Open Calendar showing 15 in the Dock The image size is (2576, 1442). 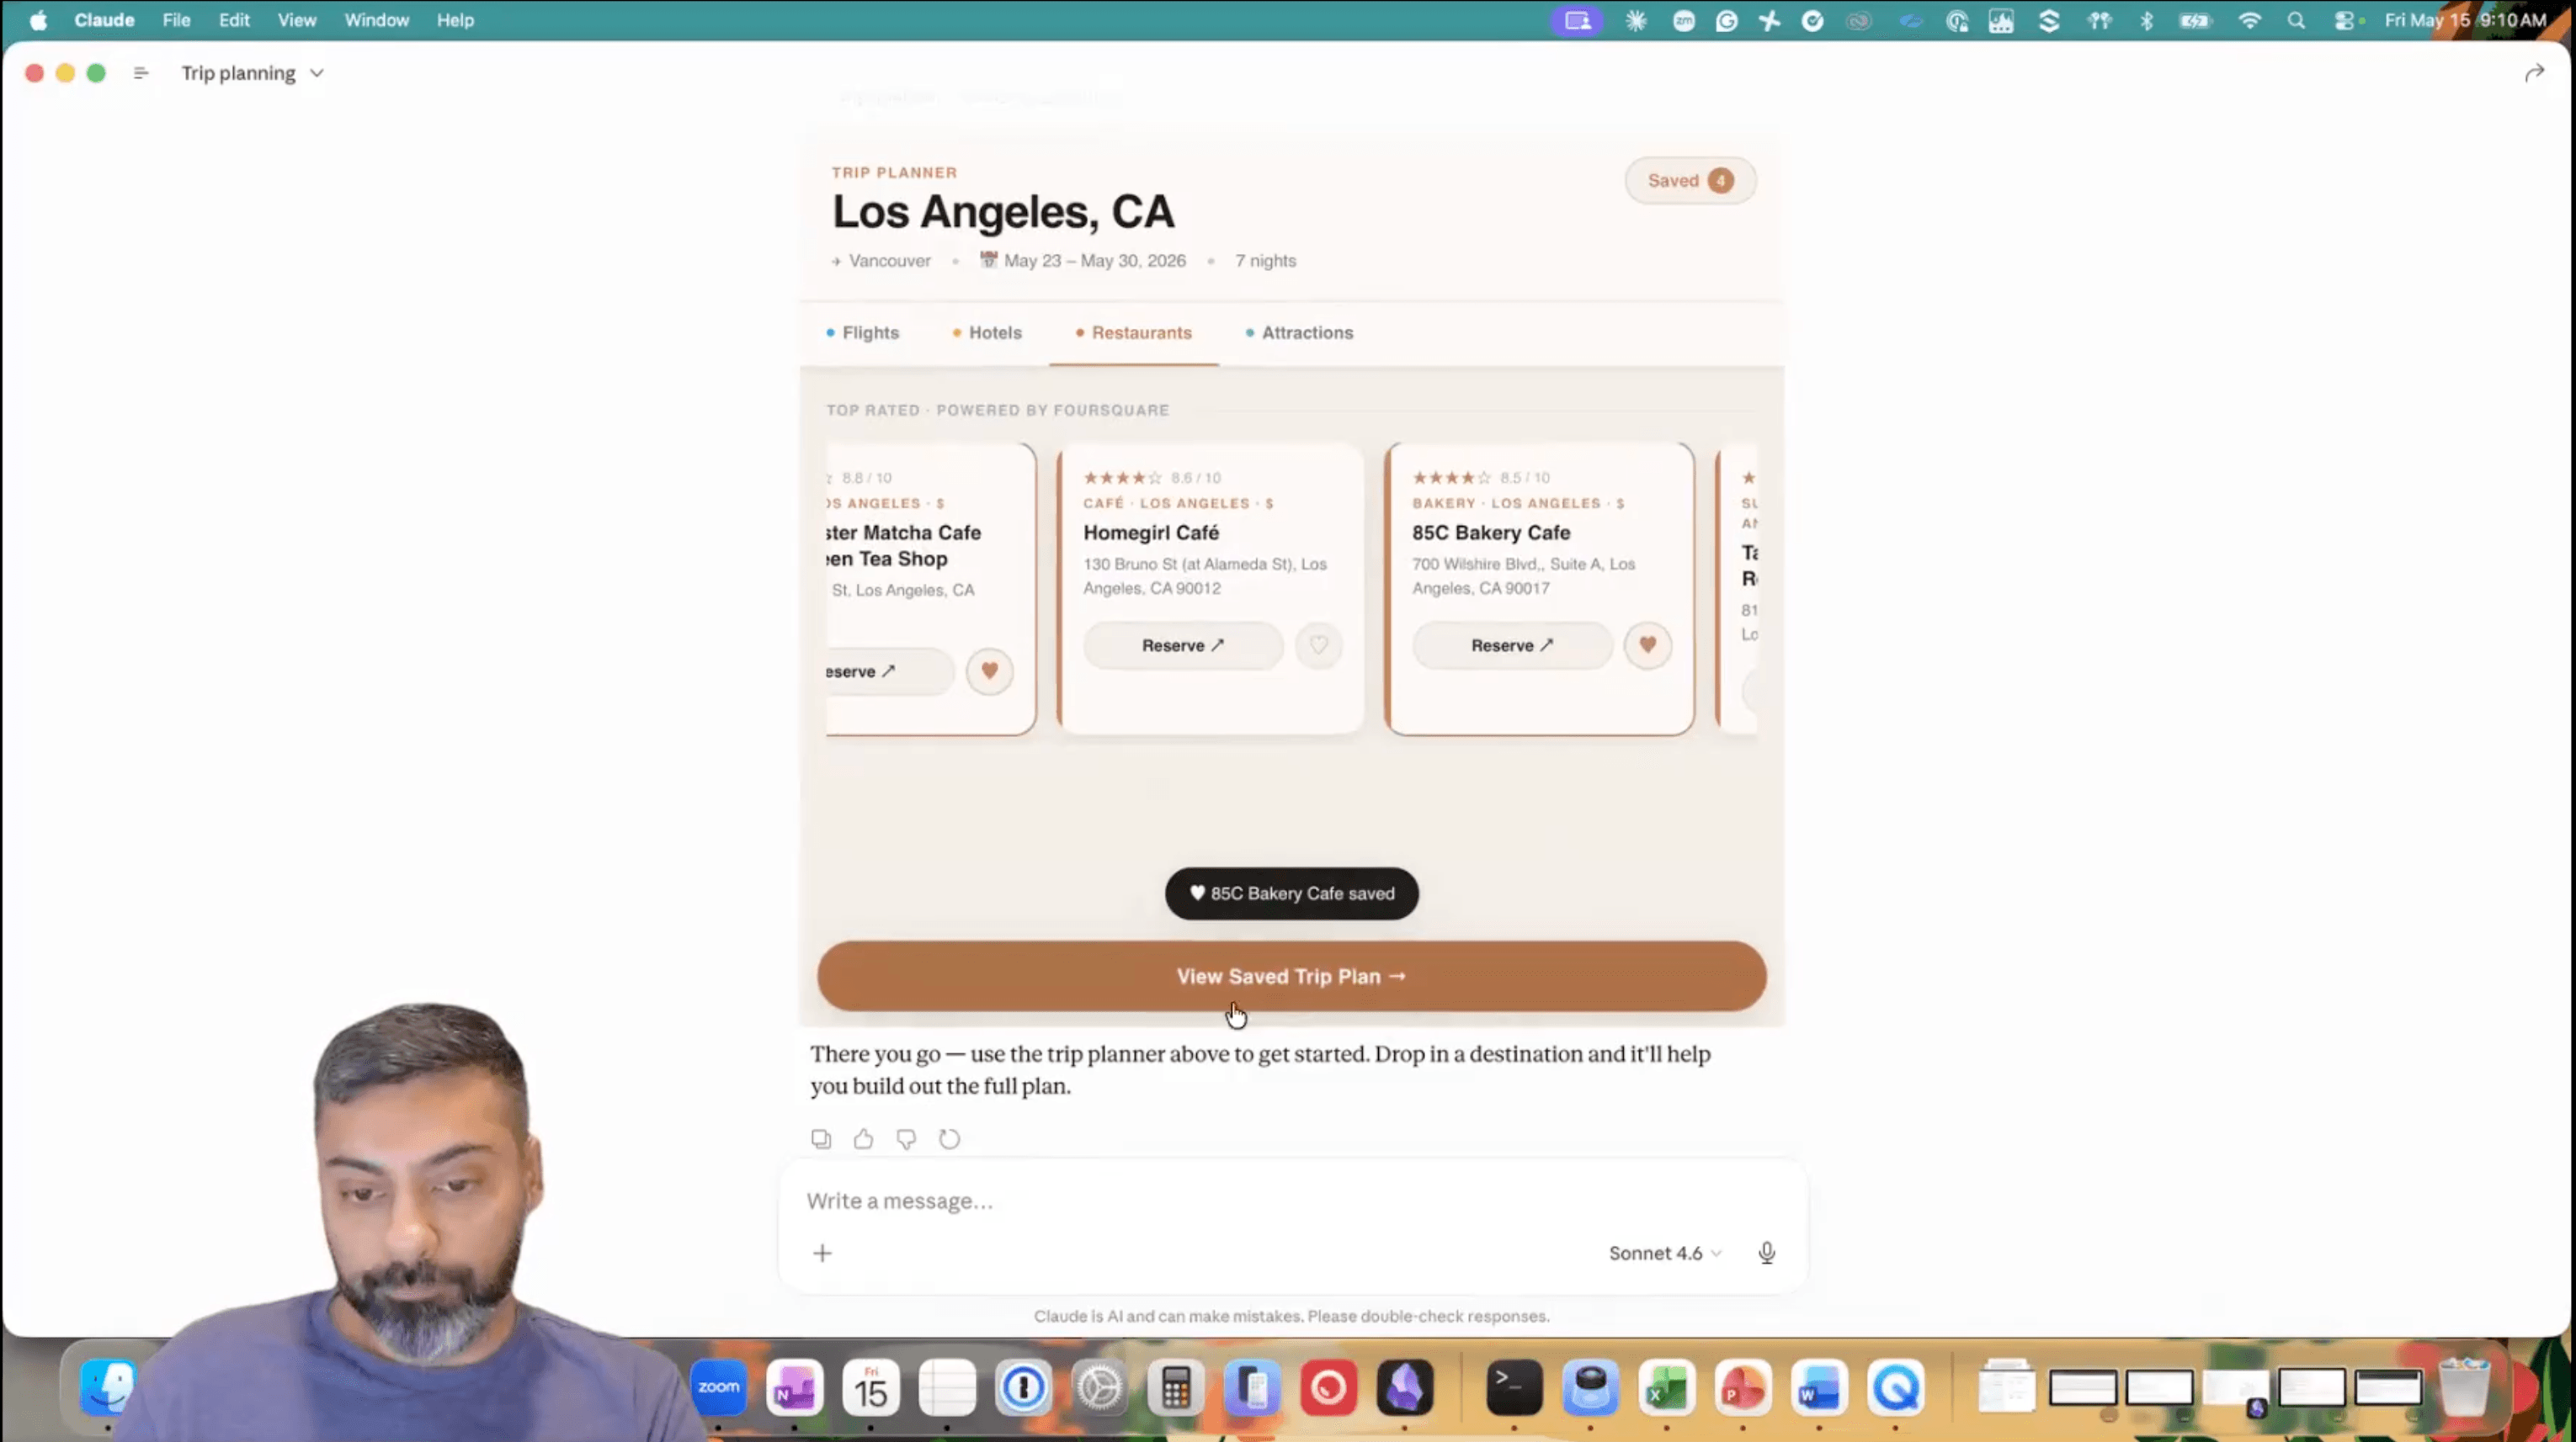(870, 1387)
